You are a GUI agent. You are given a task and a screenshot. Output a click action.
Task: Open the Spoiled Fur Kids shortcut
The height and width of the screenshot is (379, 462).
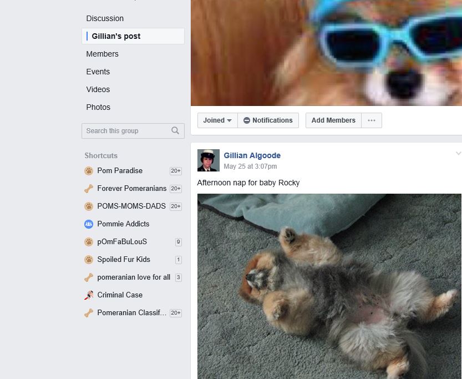coord(124,259)
